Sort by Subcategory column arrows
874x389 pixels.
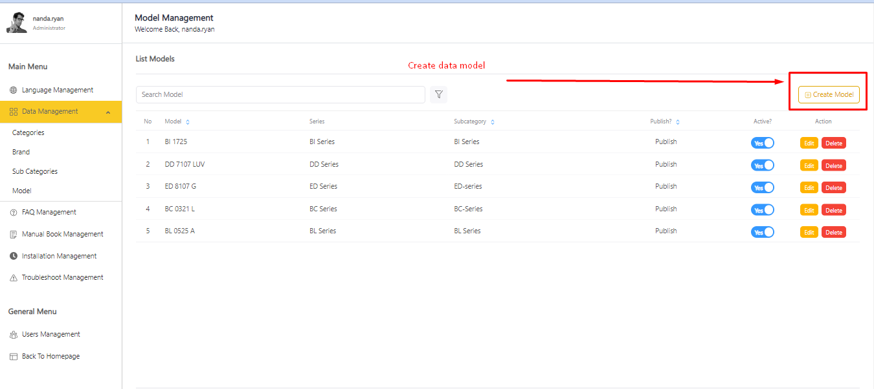493,122
